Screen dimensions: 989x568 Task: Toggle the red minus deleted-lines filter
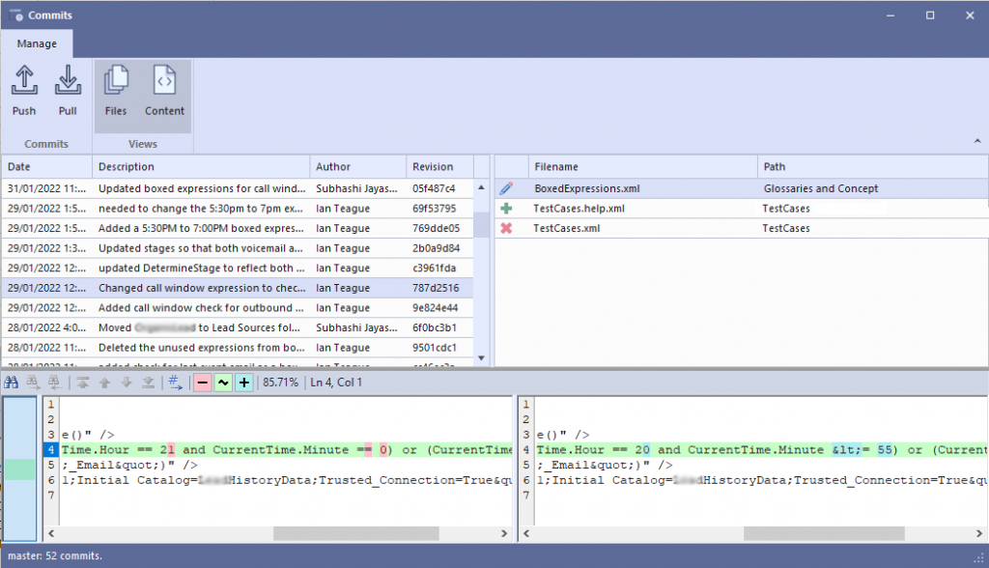[202, 383]
